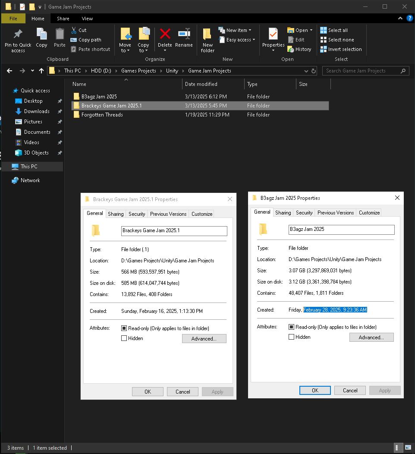
Task: Click the Paste clipboard icon
Action: pos(60,34)
